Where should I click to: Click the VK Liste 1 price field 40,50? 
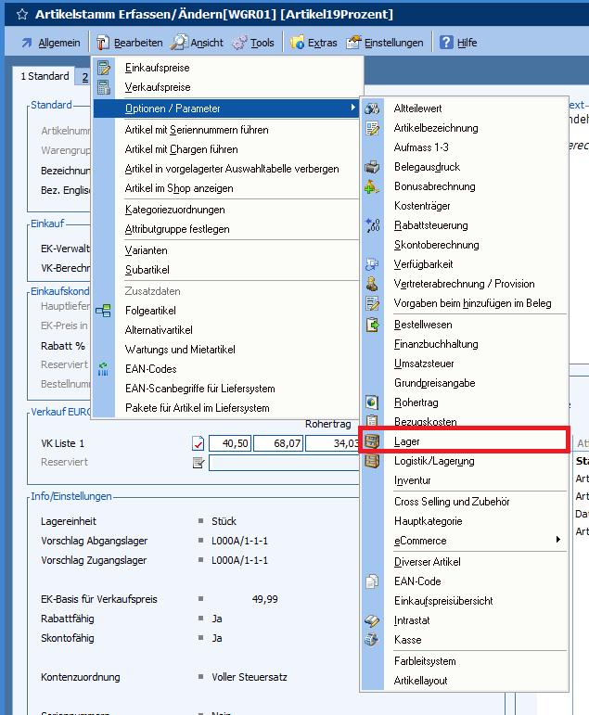(x=230, y=443)
